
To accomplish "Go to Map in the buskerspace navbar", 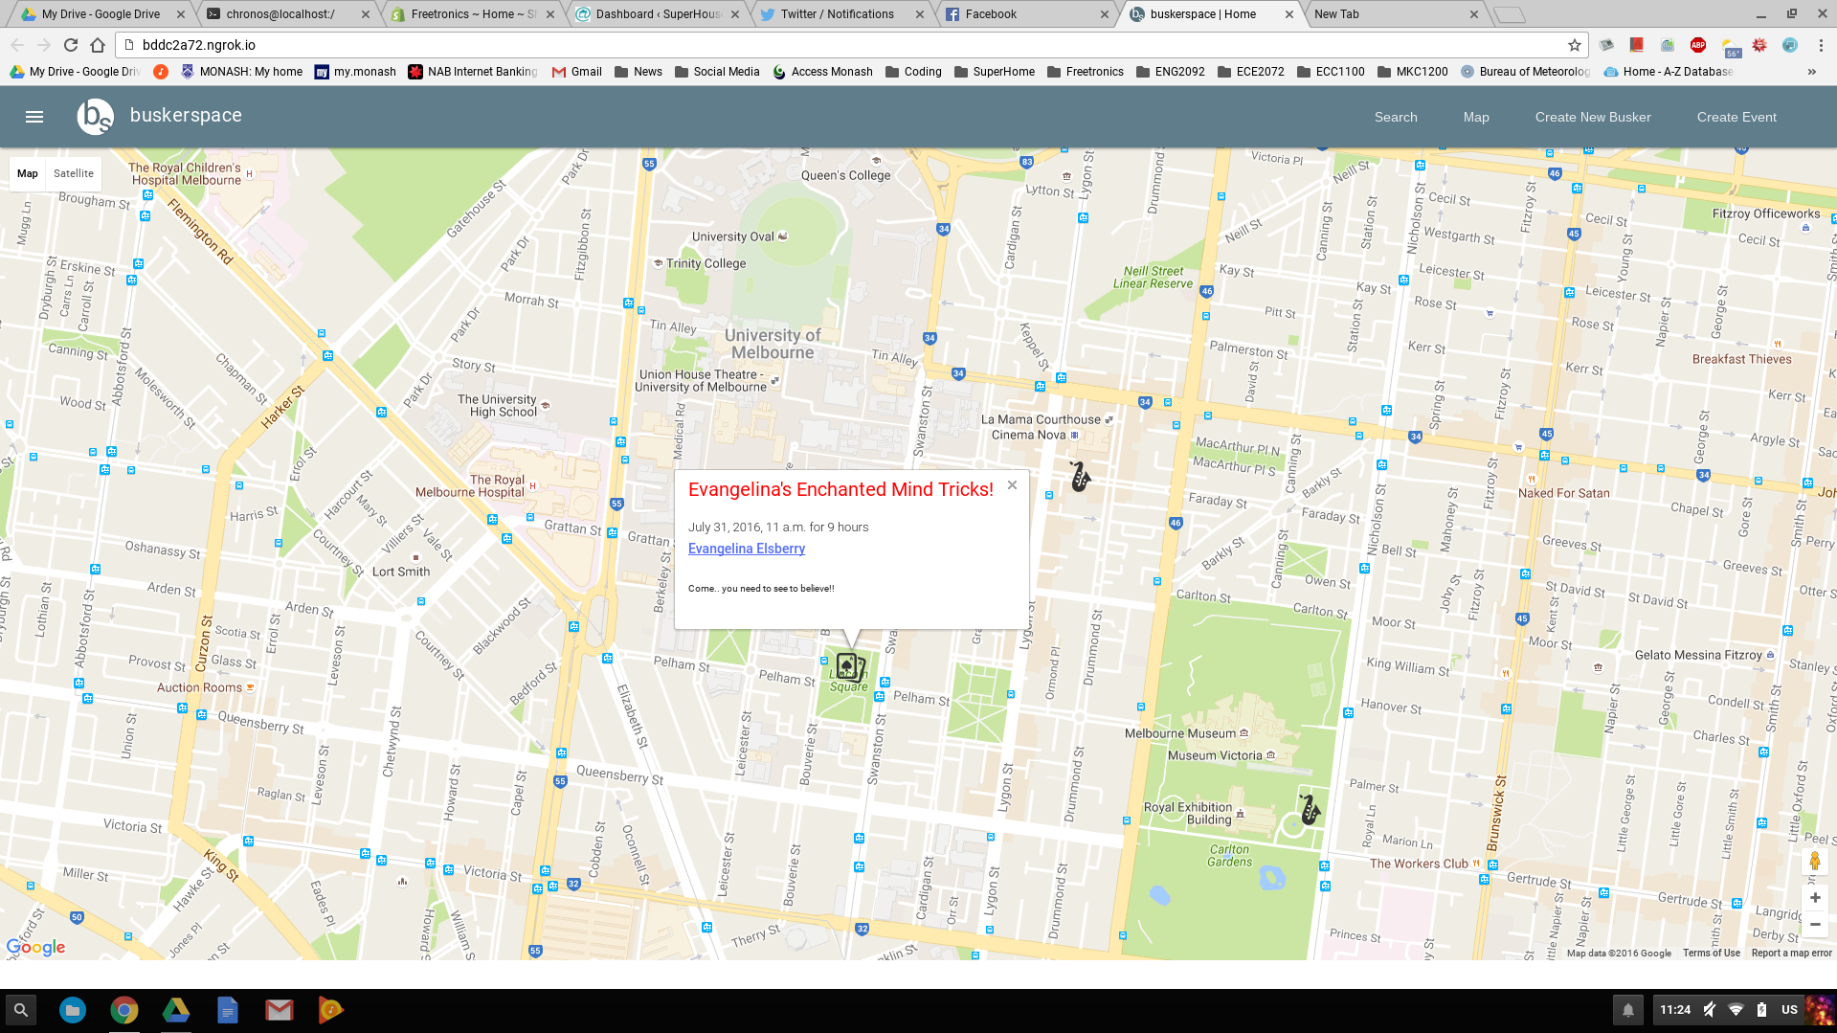I will [1476, 117].
